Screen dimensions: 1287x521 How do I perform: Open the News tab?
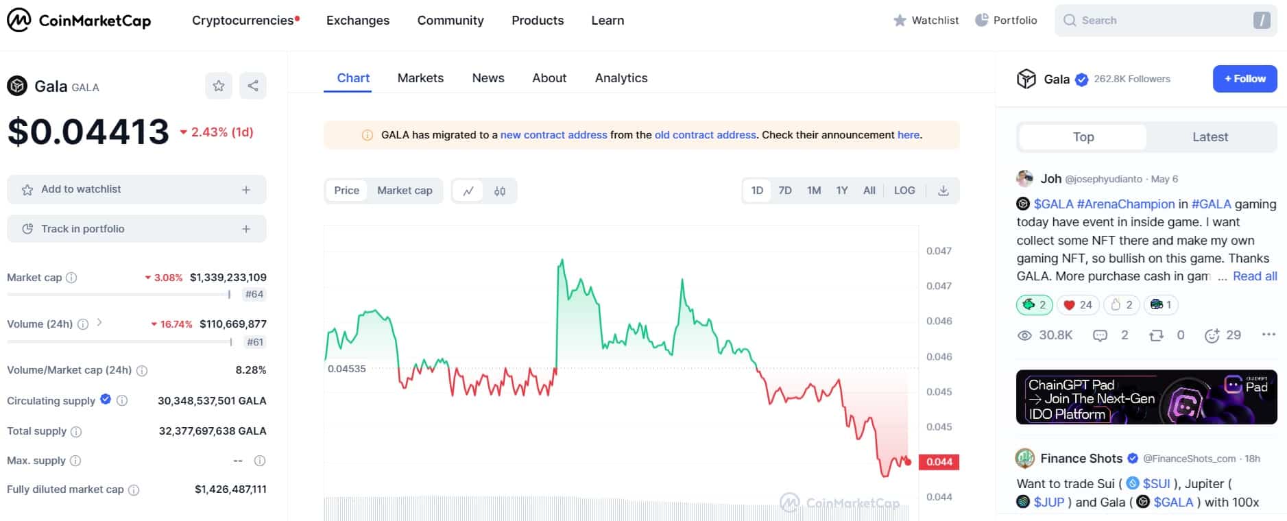pos(488,78)
